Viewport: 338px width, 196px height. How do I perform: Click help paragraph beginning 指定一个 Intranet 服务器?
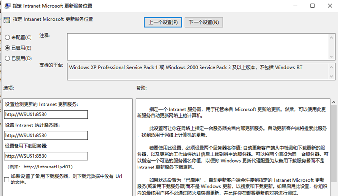(231, 112)
